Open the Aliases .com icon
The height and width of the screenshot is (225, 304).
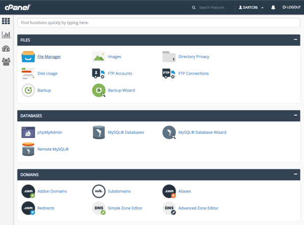point(169,191)
